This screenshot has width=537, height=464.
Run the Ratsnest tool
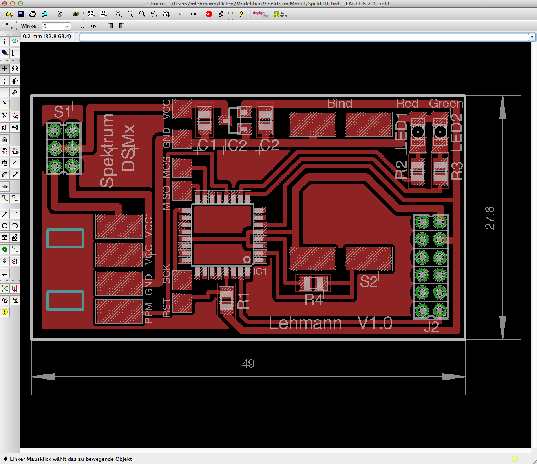(4, 289)
